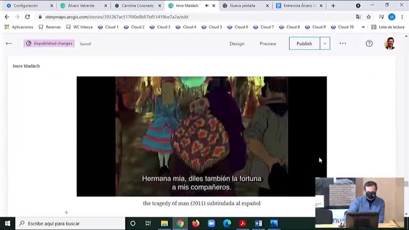The height and width of the screenshot is (230, 409).
Task: Click the Imre Madách story title
Action: [x=26, y=66]
